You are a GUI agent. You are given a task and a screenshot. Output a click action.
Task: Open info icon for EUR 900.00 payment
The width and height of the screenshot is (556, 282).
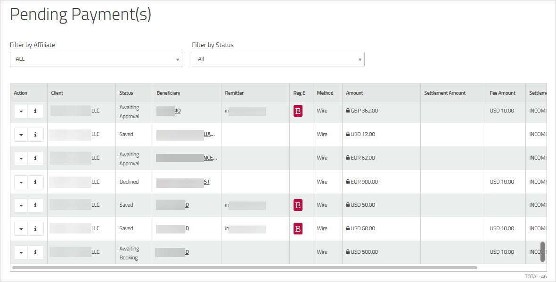coord(35,182)
